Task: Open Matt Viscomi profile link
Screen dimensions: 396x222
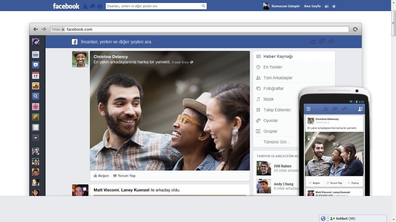Action: pos(106,190)
